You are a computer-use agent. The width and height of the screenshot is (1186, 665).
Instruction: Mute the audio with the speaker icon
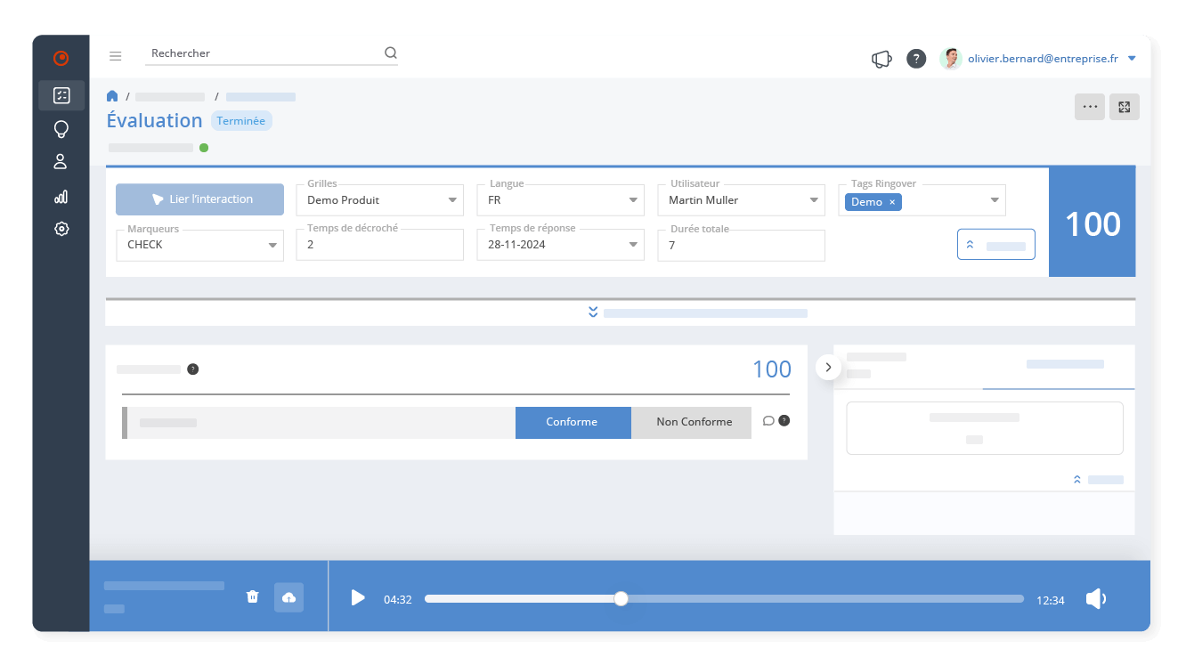(x=1095, y=599)
